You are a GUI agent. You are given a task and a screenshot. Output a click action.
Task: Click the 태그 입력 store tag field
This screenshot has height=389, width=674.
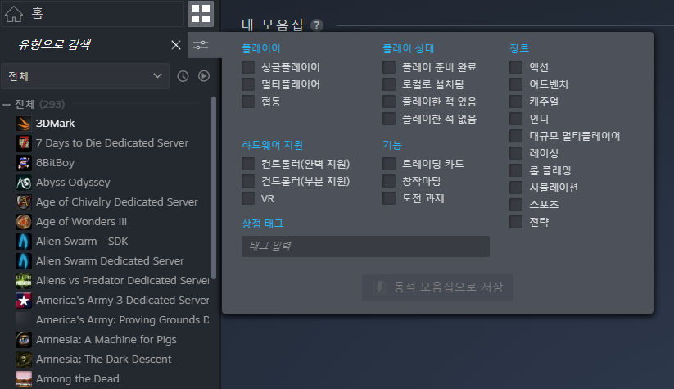point(365,247)
